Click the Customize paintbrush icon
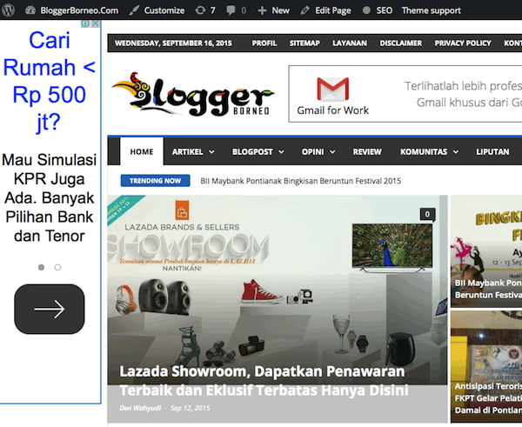This screenshot has height=427, width=522. (134, 10)
